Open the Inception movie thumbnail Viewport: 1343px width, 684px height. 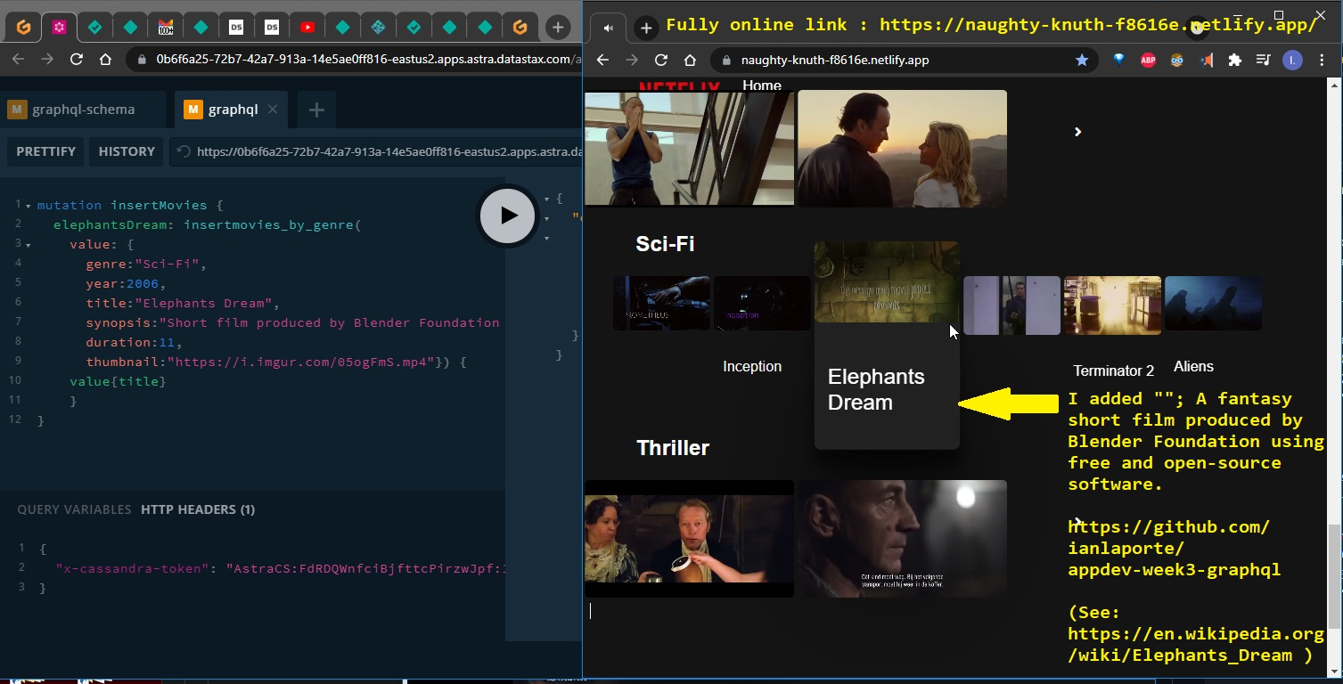[x=762, y=304]
